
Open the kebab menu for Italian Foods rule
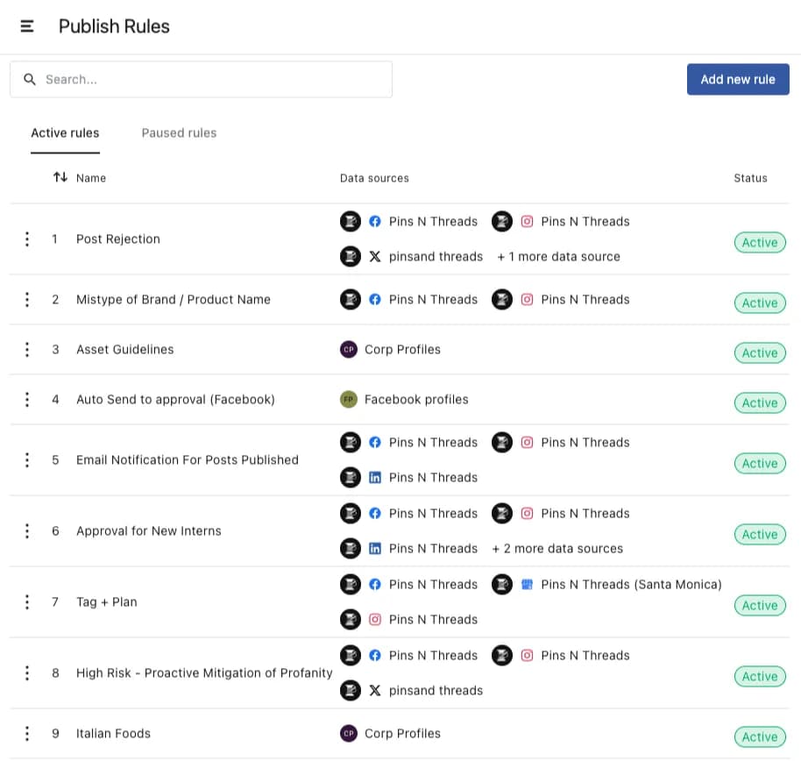coord(27,733)
